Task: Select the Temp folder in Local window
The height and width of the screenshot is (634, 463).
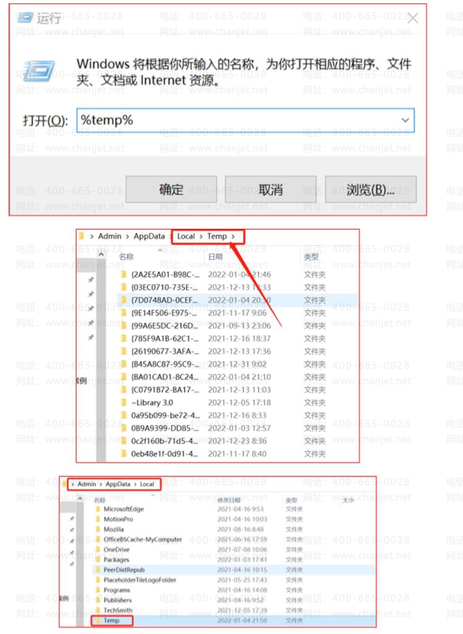Action: click(x=112, y=621)
